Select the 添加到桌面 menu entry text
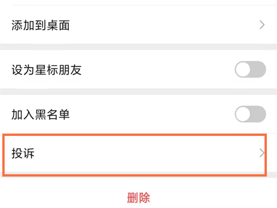277x208 pixels. point(41,25)
